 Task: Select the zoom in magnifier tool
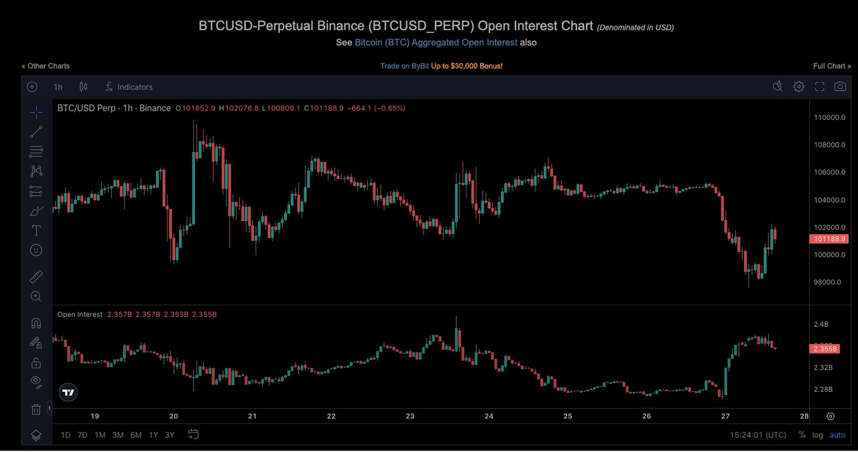tap(36, 296)
